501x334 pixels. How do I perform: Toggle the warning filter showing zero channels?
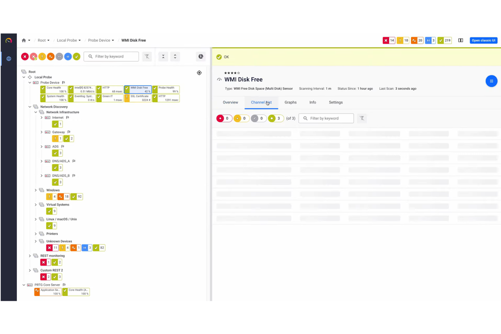click(x=241, y=118)
